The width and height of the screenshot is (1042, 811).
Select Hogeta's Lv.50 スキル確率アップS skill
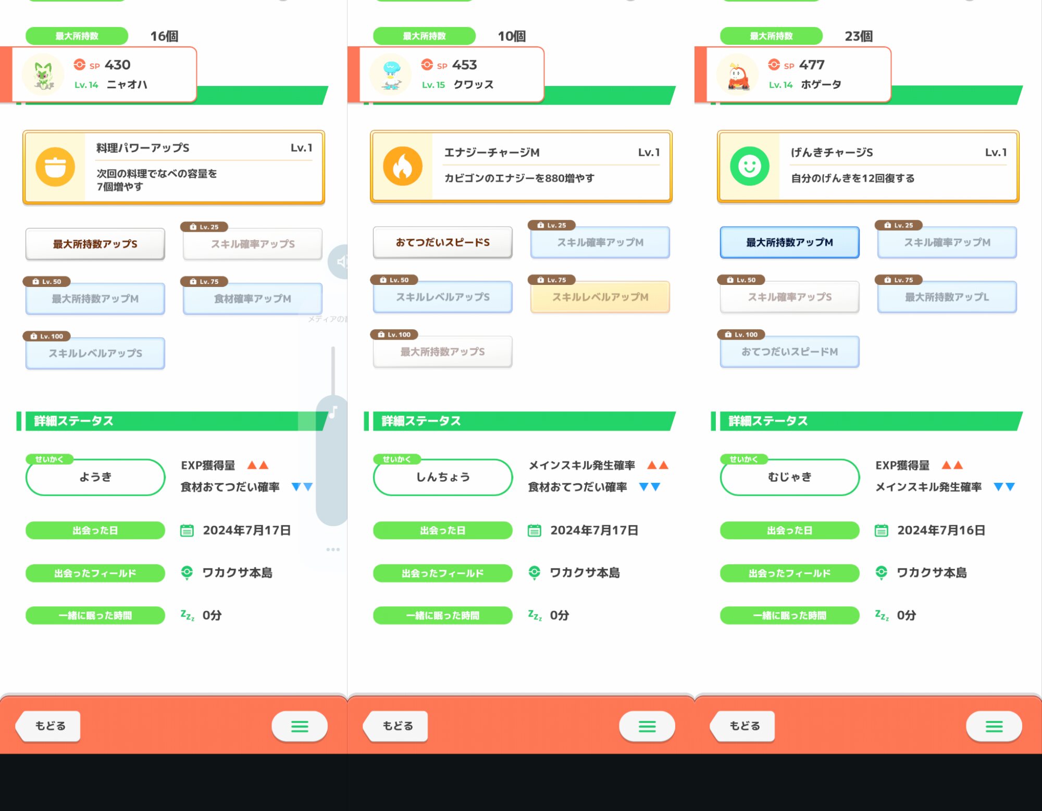[790, 297]
